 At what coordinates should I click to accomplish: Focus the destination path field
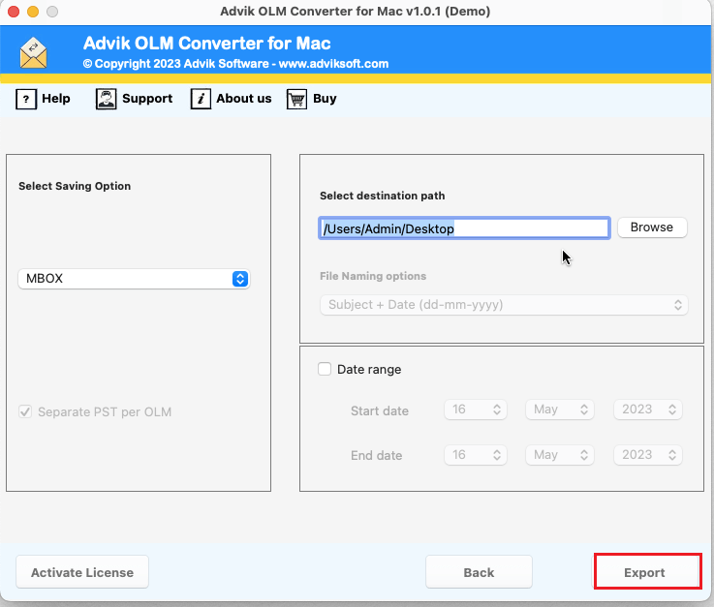[464, 228]
